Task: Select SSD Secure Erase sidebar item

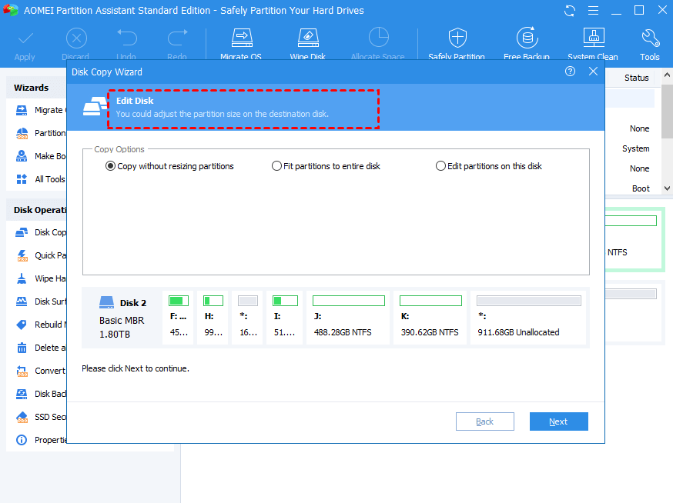Action: coord(42,417)
